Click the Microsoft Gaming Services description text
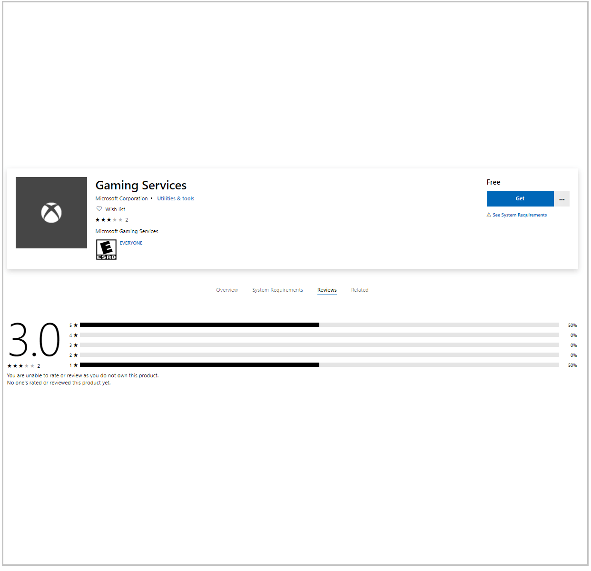 point(127,231)
